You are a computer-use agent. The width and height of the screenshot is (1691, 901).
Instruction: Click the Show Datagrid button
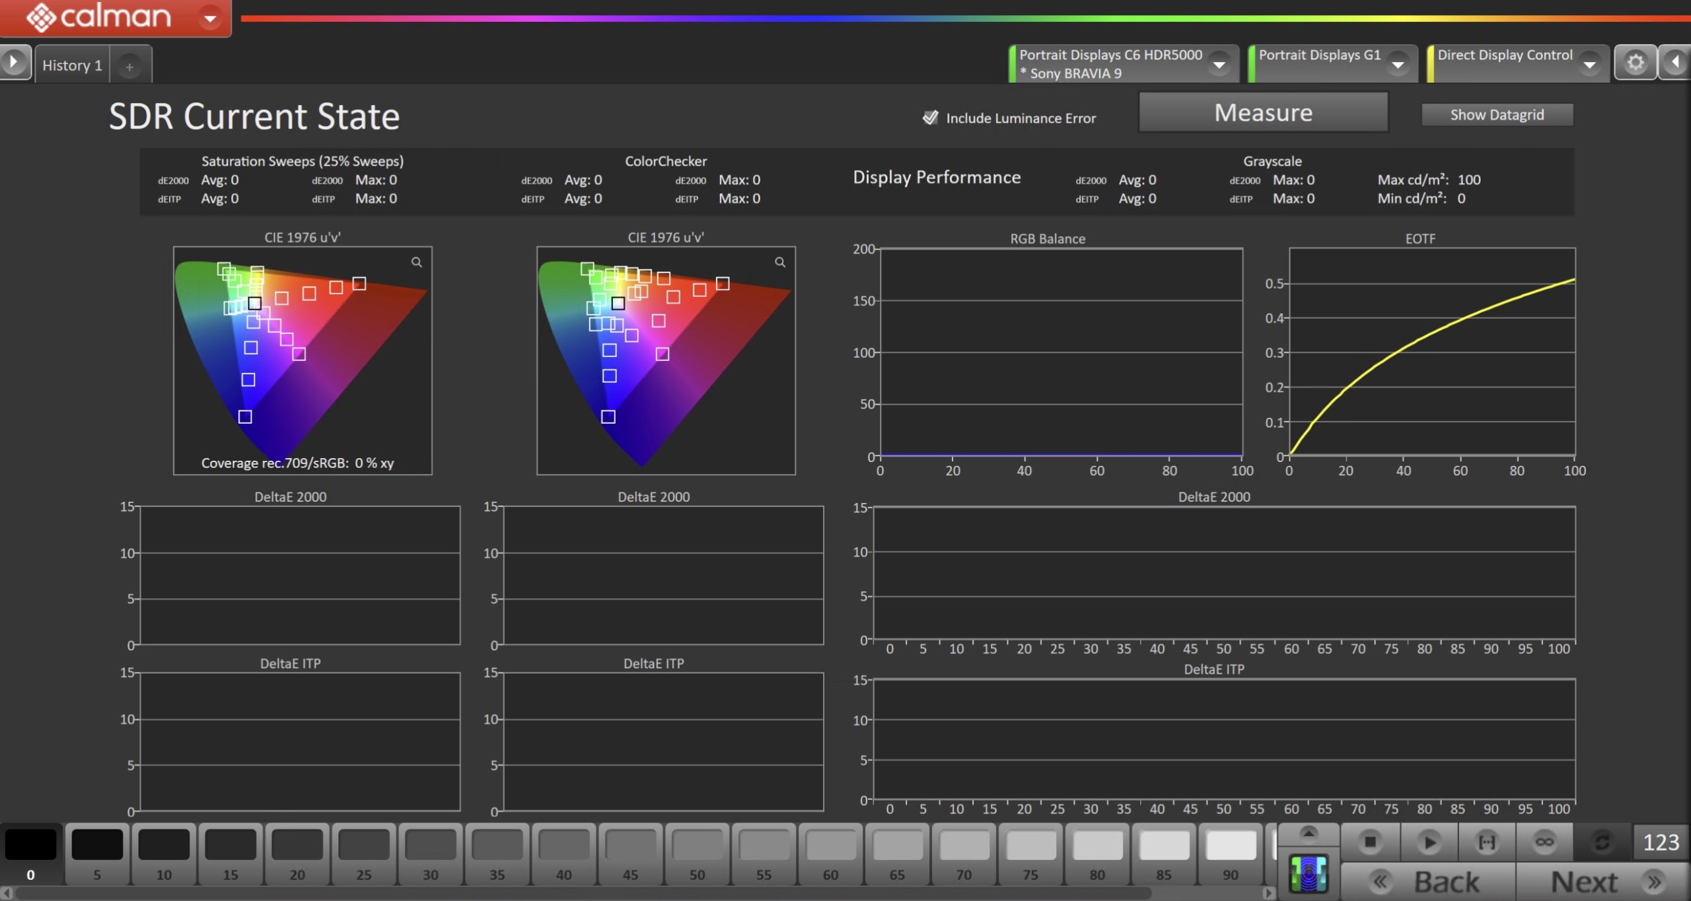1497,115
